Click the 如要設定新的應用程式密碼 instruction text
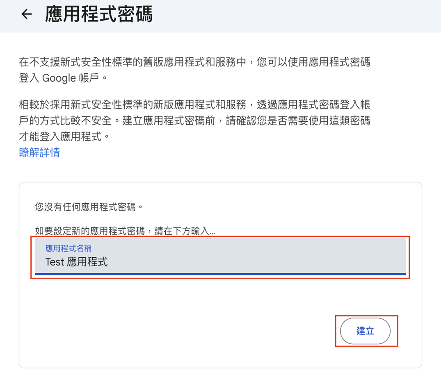This screenshot has height=377, width=441. [x=125, y=231]
